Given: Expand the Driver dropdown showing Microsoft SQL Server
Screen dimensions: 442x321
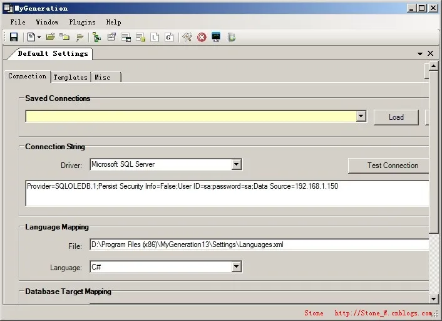Looking at the screenshot, I should coord(237,164).
